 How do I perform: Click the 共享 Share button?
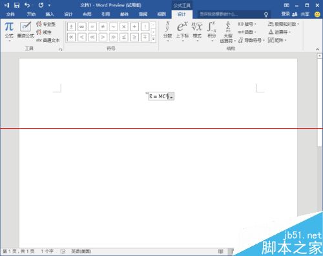301,14
